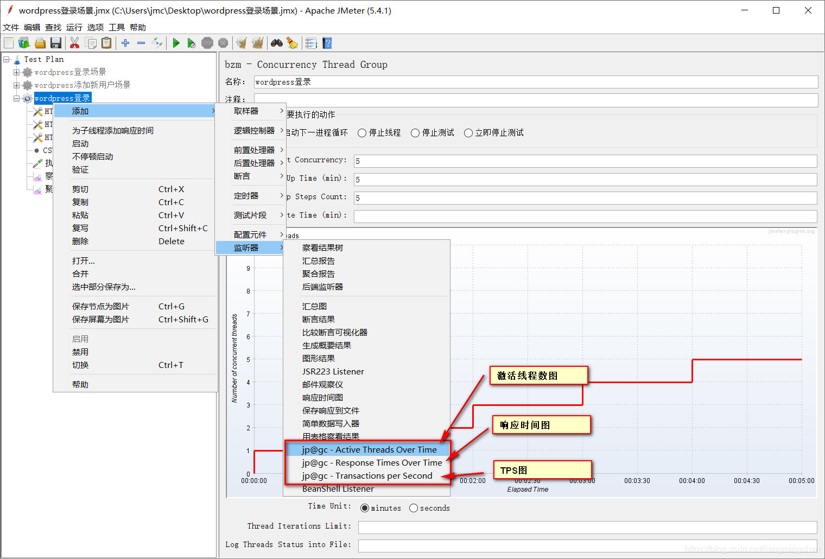Viewport: 825px width, 559px height.
Task: Click the Clear results broom icon
Action: pos(242,43)
